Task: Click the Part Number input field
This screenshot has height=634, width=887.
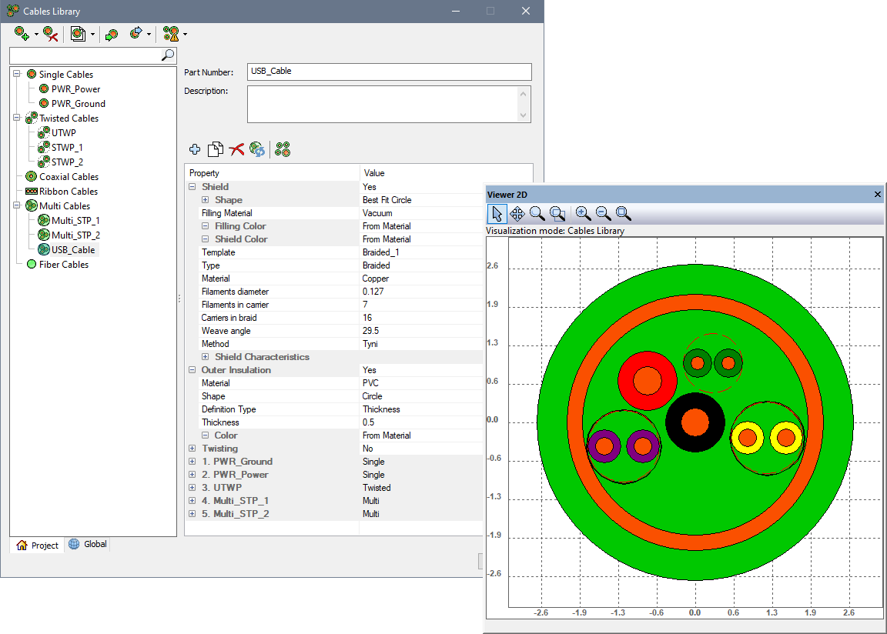Action: [x=389, y=72]
